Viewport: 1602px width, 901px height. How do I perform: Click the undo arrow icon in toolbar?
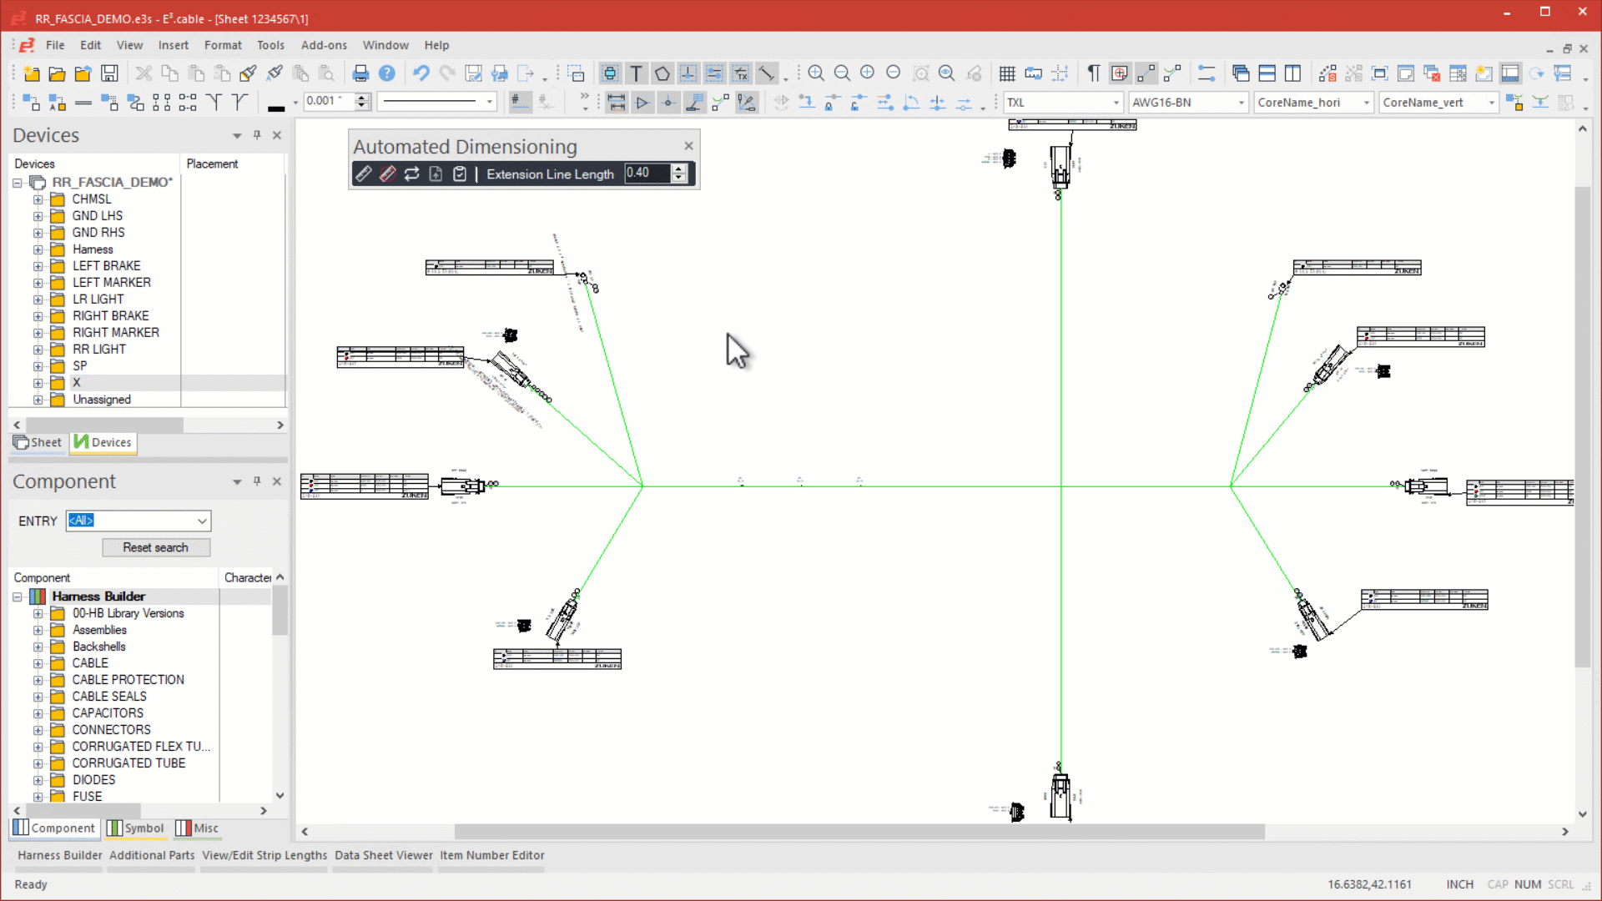pos(422,73)
